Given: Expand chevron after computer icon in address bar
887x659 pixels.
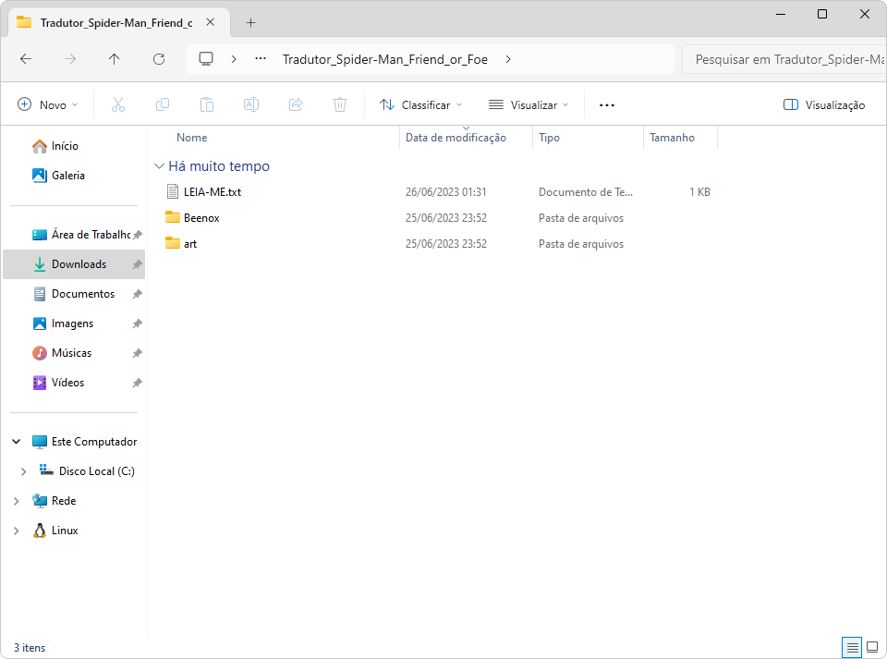Looking at the screenshot, I should coord(234,59).
